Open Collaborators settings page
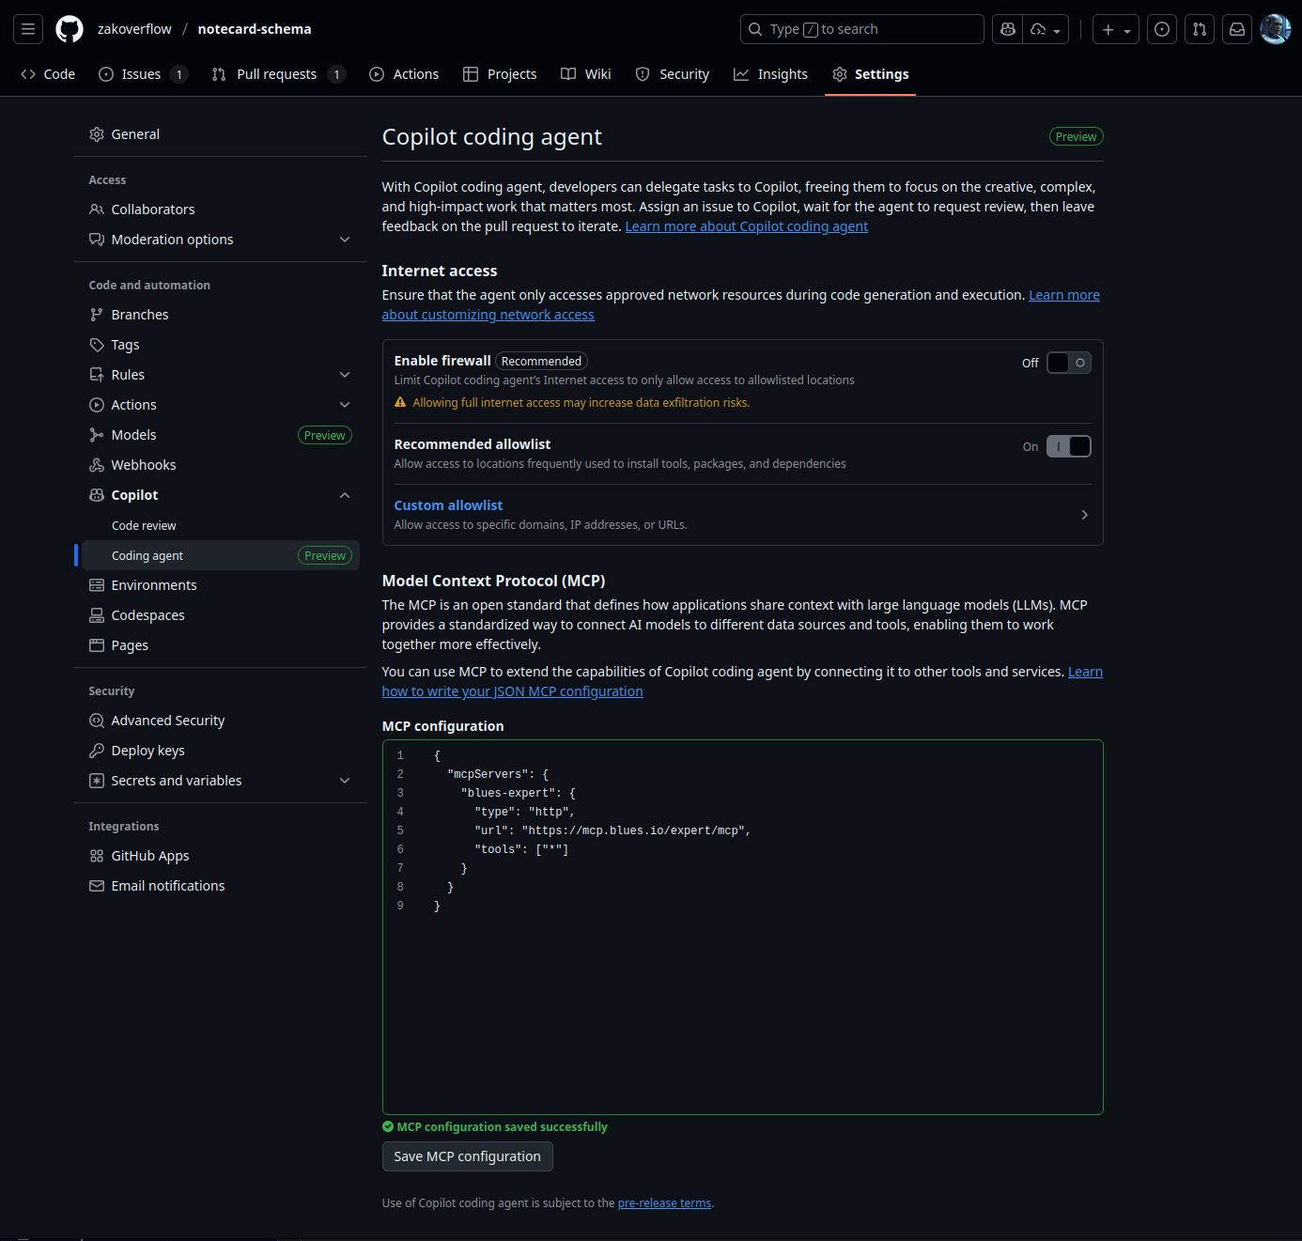 coord(221,209)
